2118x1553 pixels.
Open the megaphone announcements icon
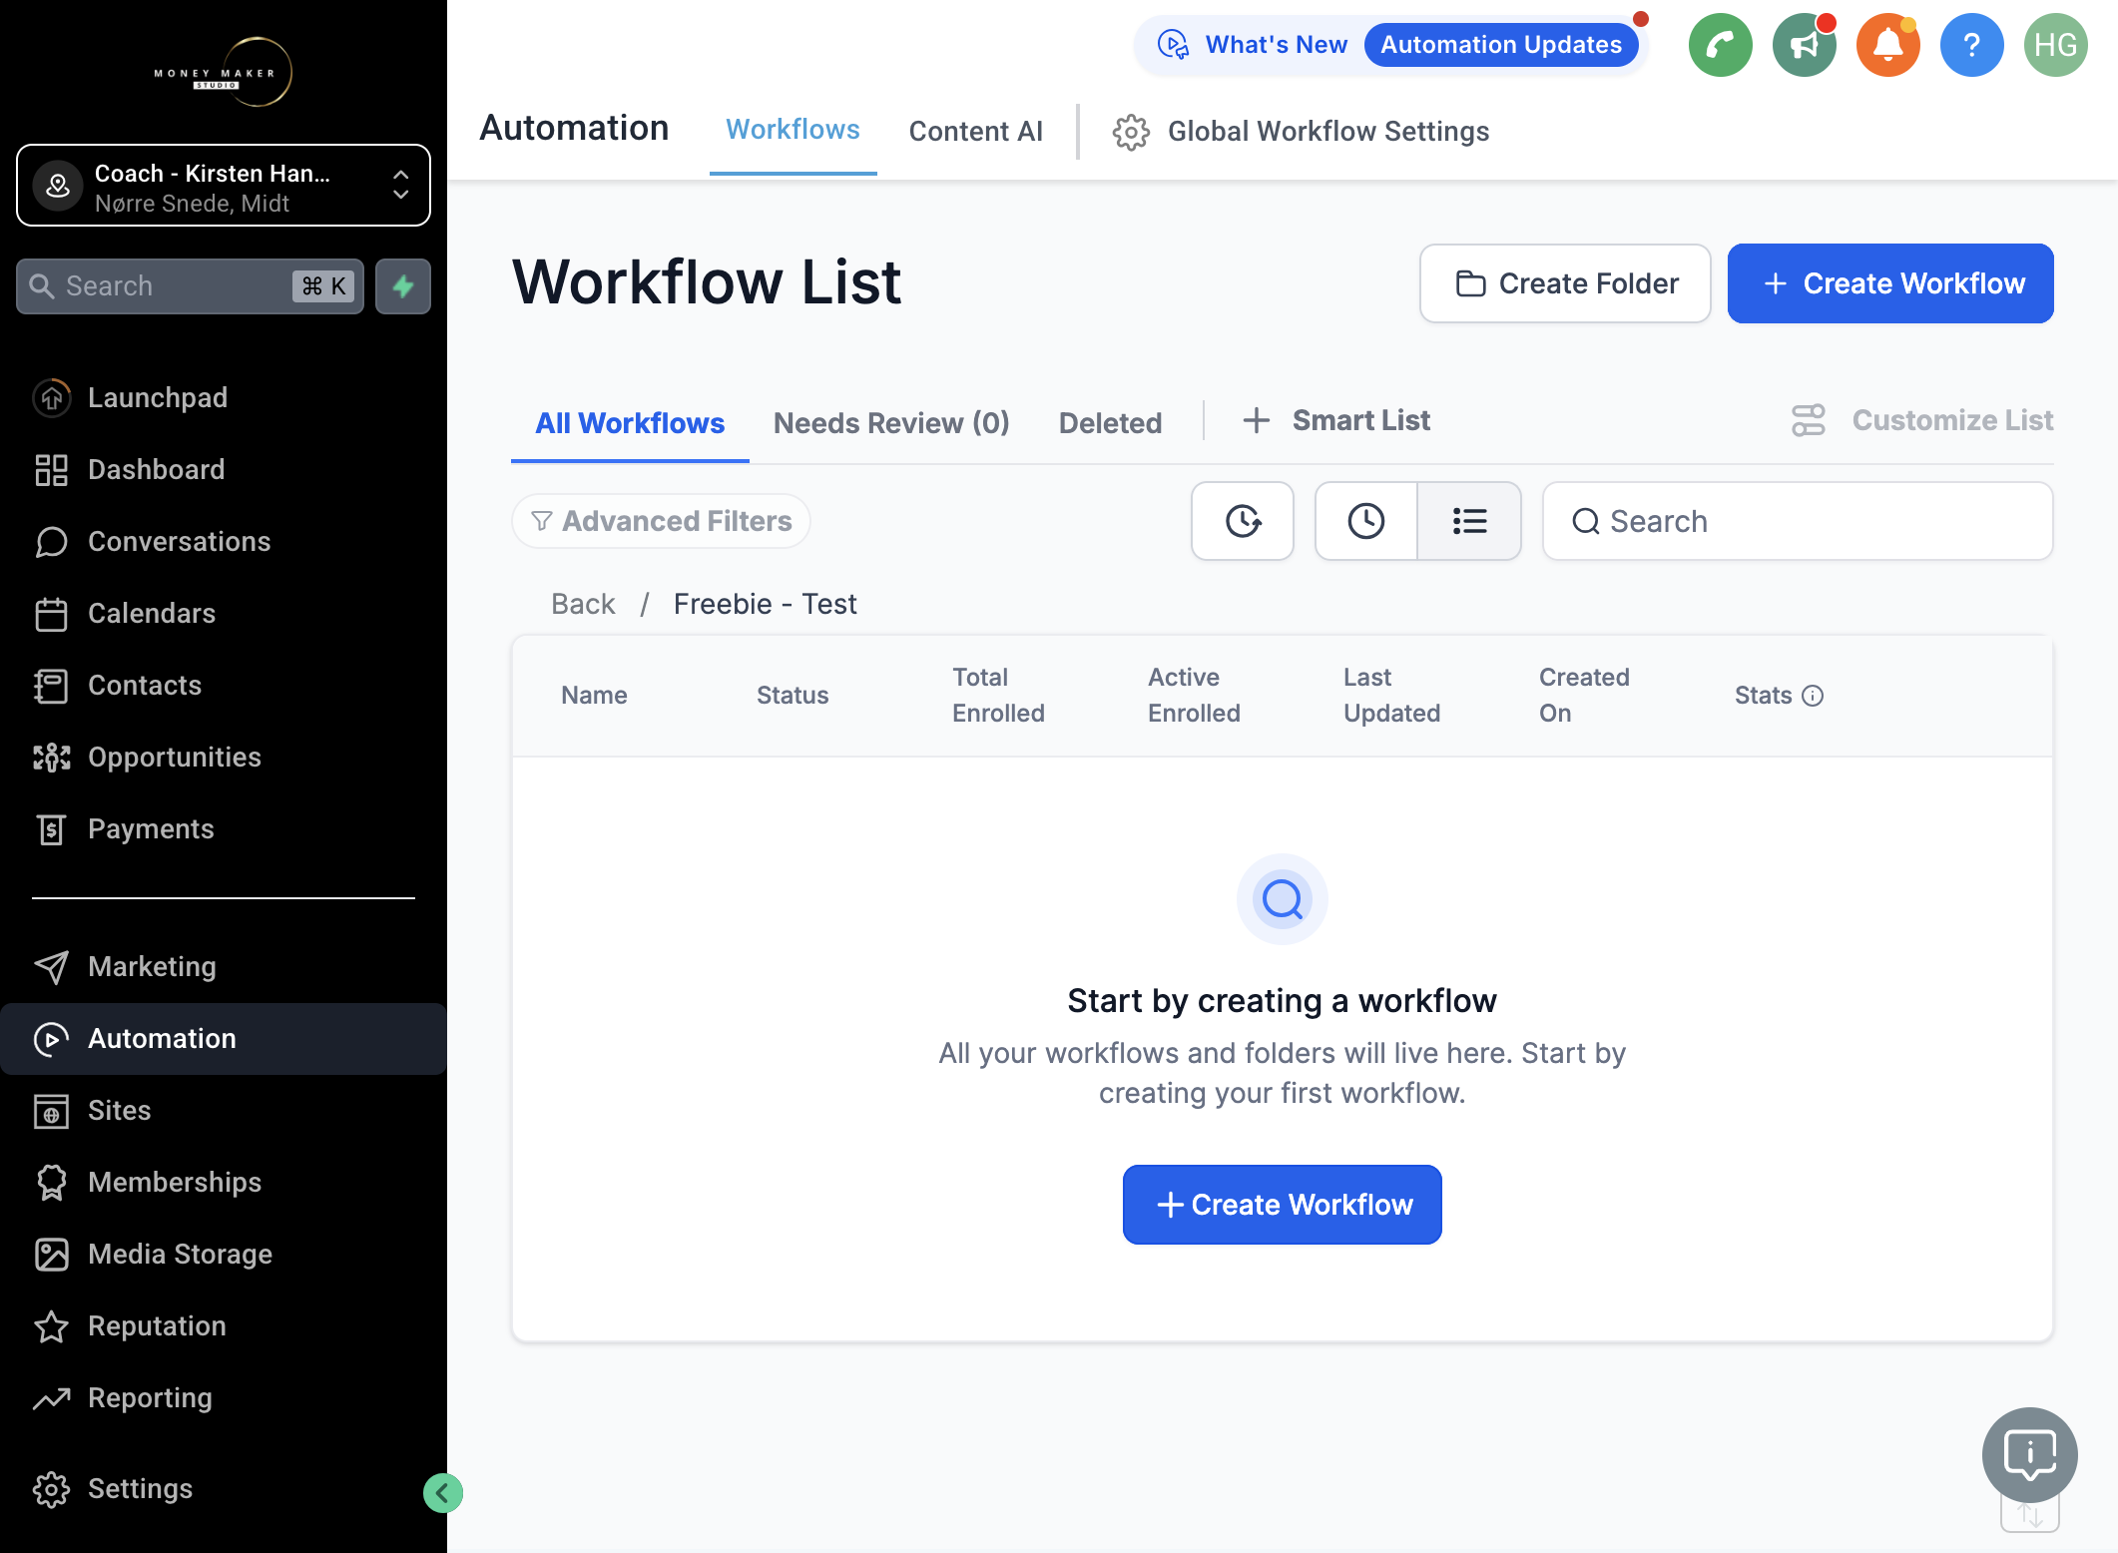(x=1804, y=45)
